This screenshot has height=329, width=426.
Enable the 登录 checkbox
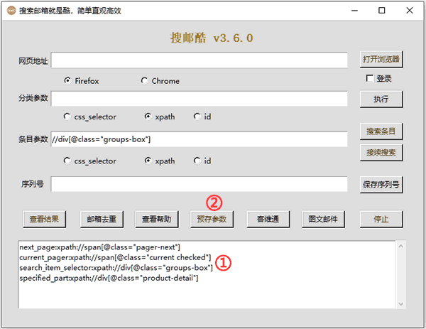coord(369,78)
